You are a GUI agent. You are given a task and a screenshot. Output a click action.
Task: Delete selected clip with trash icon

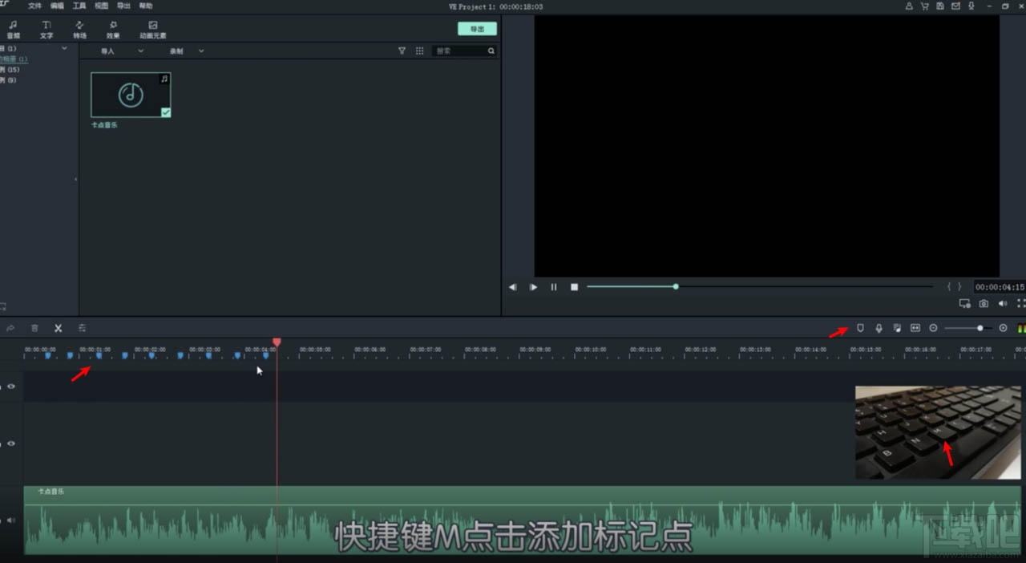(34, 328)
